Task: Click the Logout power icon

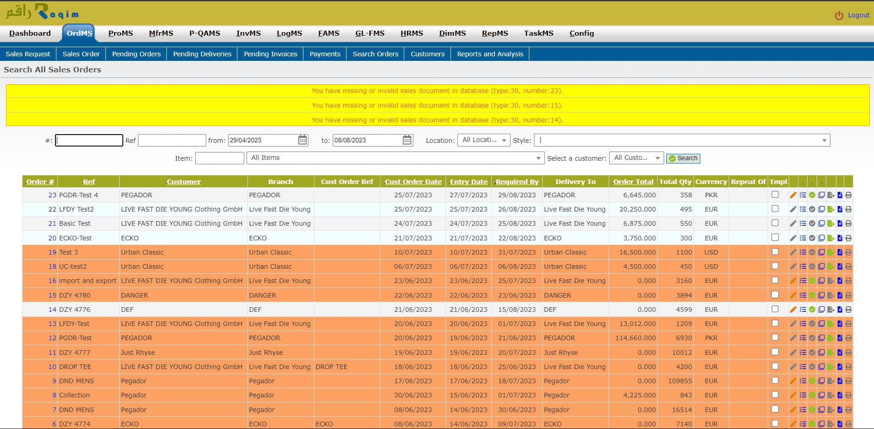Action: (x=839, y=16)
